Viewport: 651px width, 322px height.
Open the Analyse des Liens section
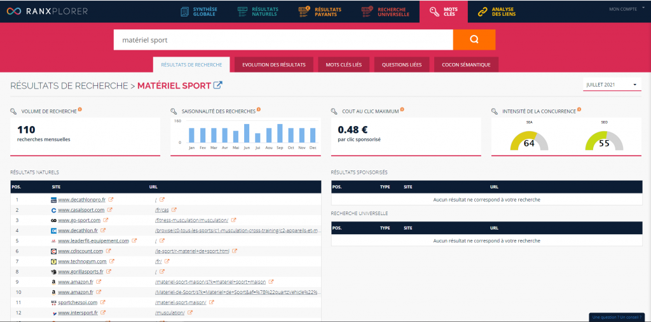tap(496, 11)
